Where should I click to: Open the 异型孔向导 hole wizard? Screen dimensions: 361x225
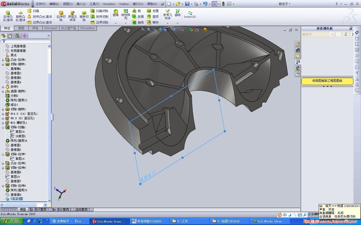(72, 16)
